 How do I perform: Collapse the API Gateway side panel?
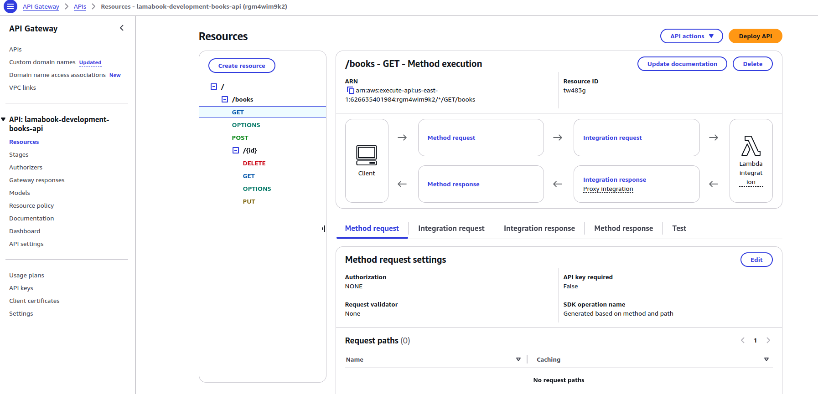(122, 28)
